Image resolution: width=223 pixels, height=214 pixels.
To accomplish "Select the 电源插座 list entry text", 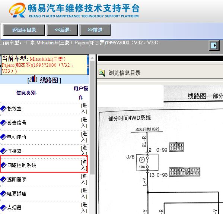I will tap(17, 193).
